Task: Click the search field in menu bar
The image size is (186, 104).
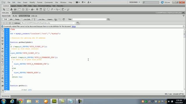Action: click(151, 2)
